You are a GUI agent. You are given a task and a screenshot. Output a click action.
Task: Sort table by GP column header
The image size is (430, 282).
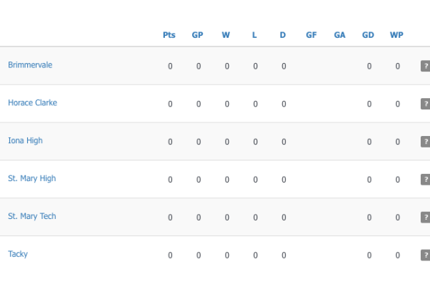[x=198, y=35]
